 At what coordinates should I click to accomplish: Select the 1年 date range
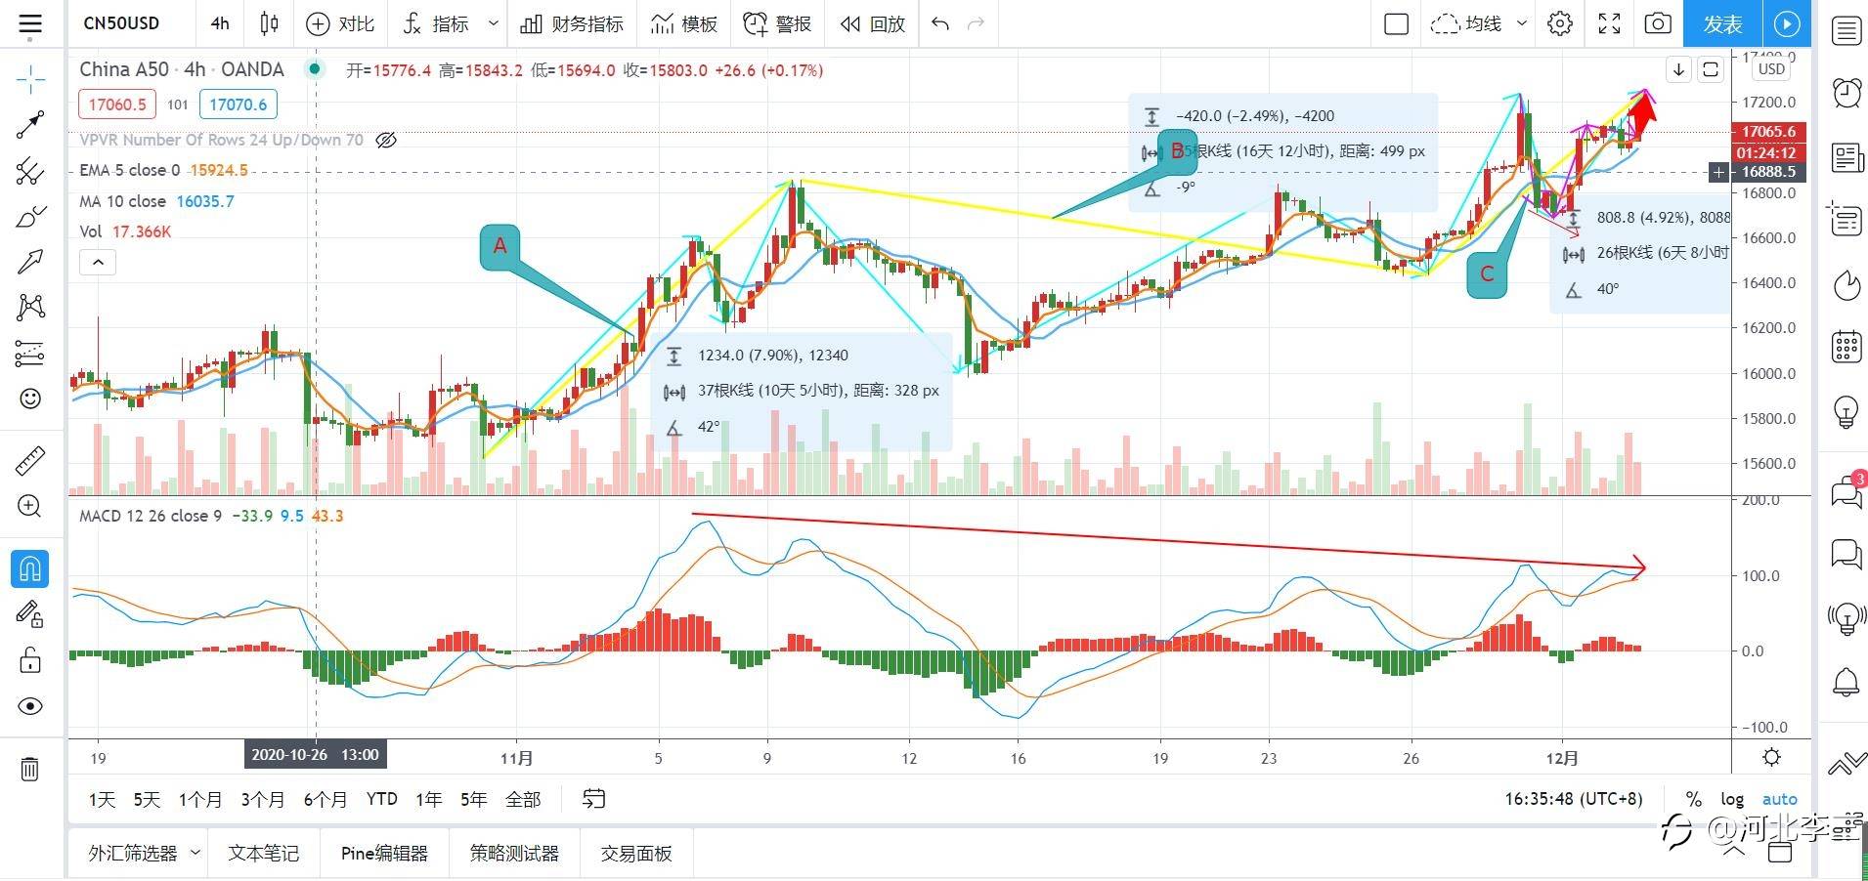coord(428,799)
